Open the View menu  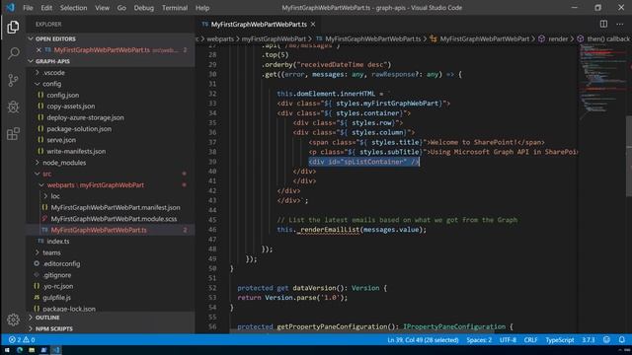[102, 8]
